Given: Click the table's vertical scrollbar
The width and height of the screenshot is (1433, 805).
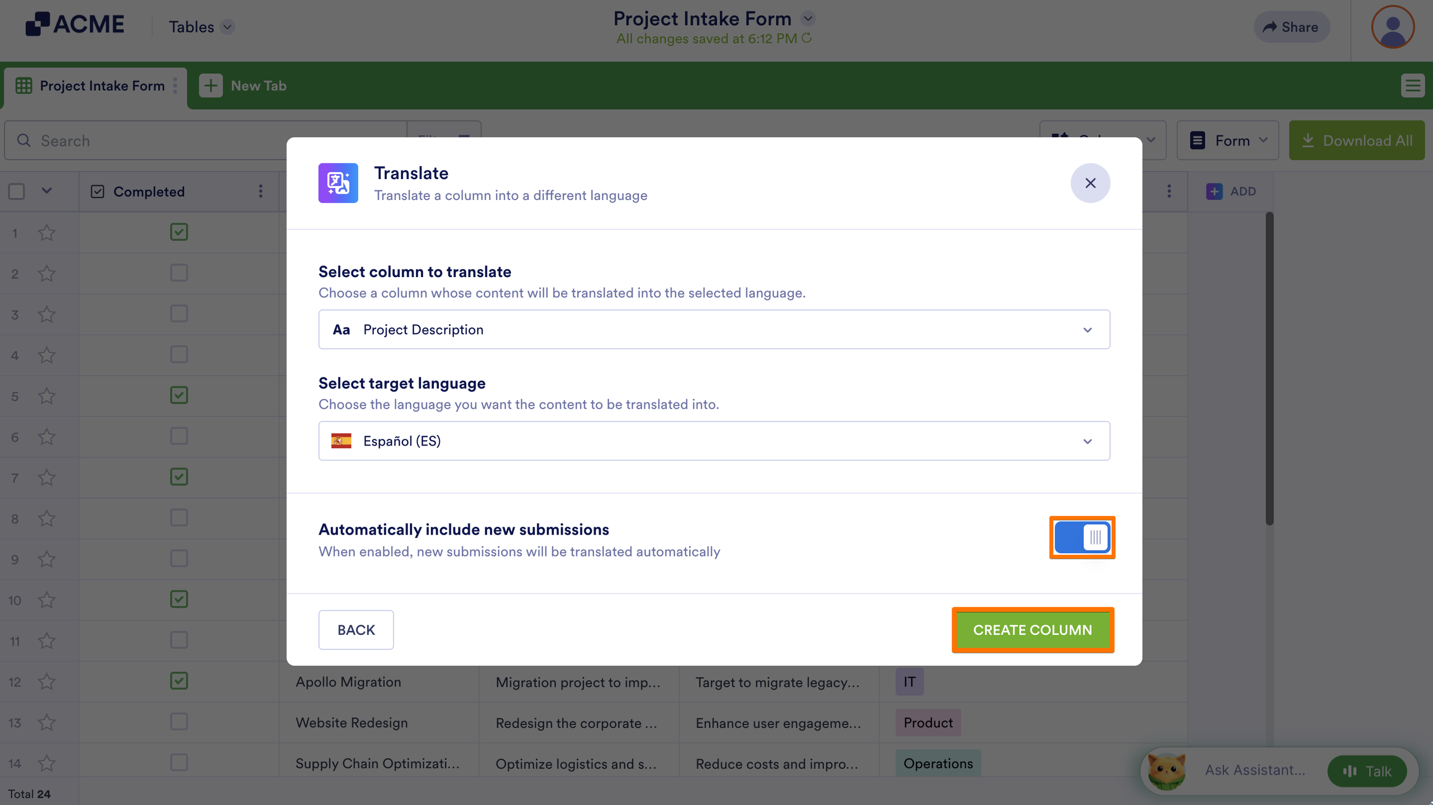Looking at the screenshot, I should (x=1269, y=369).
